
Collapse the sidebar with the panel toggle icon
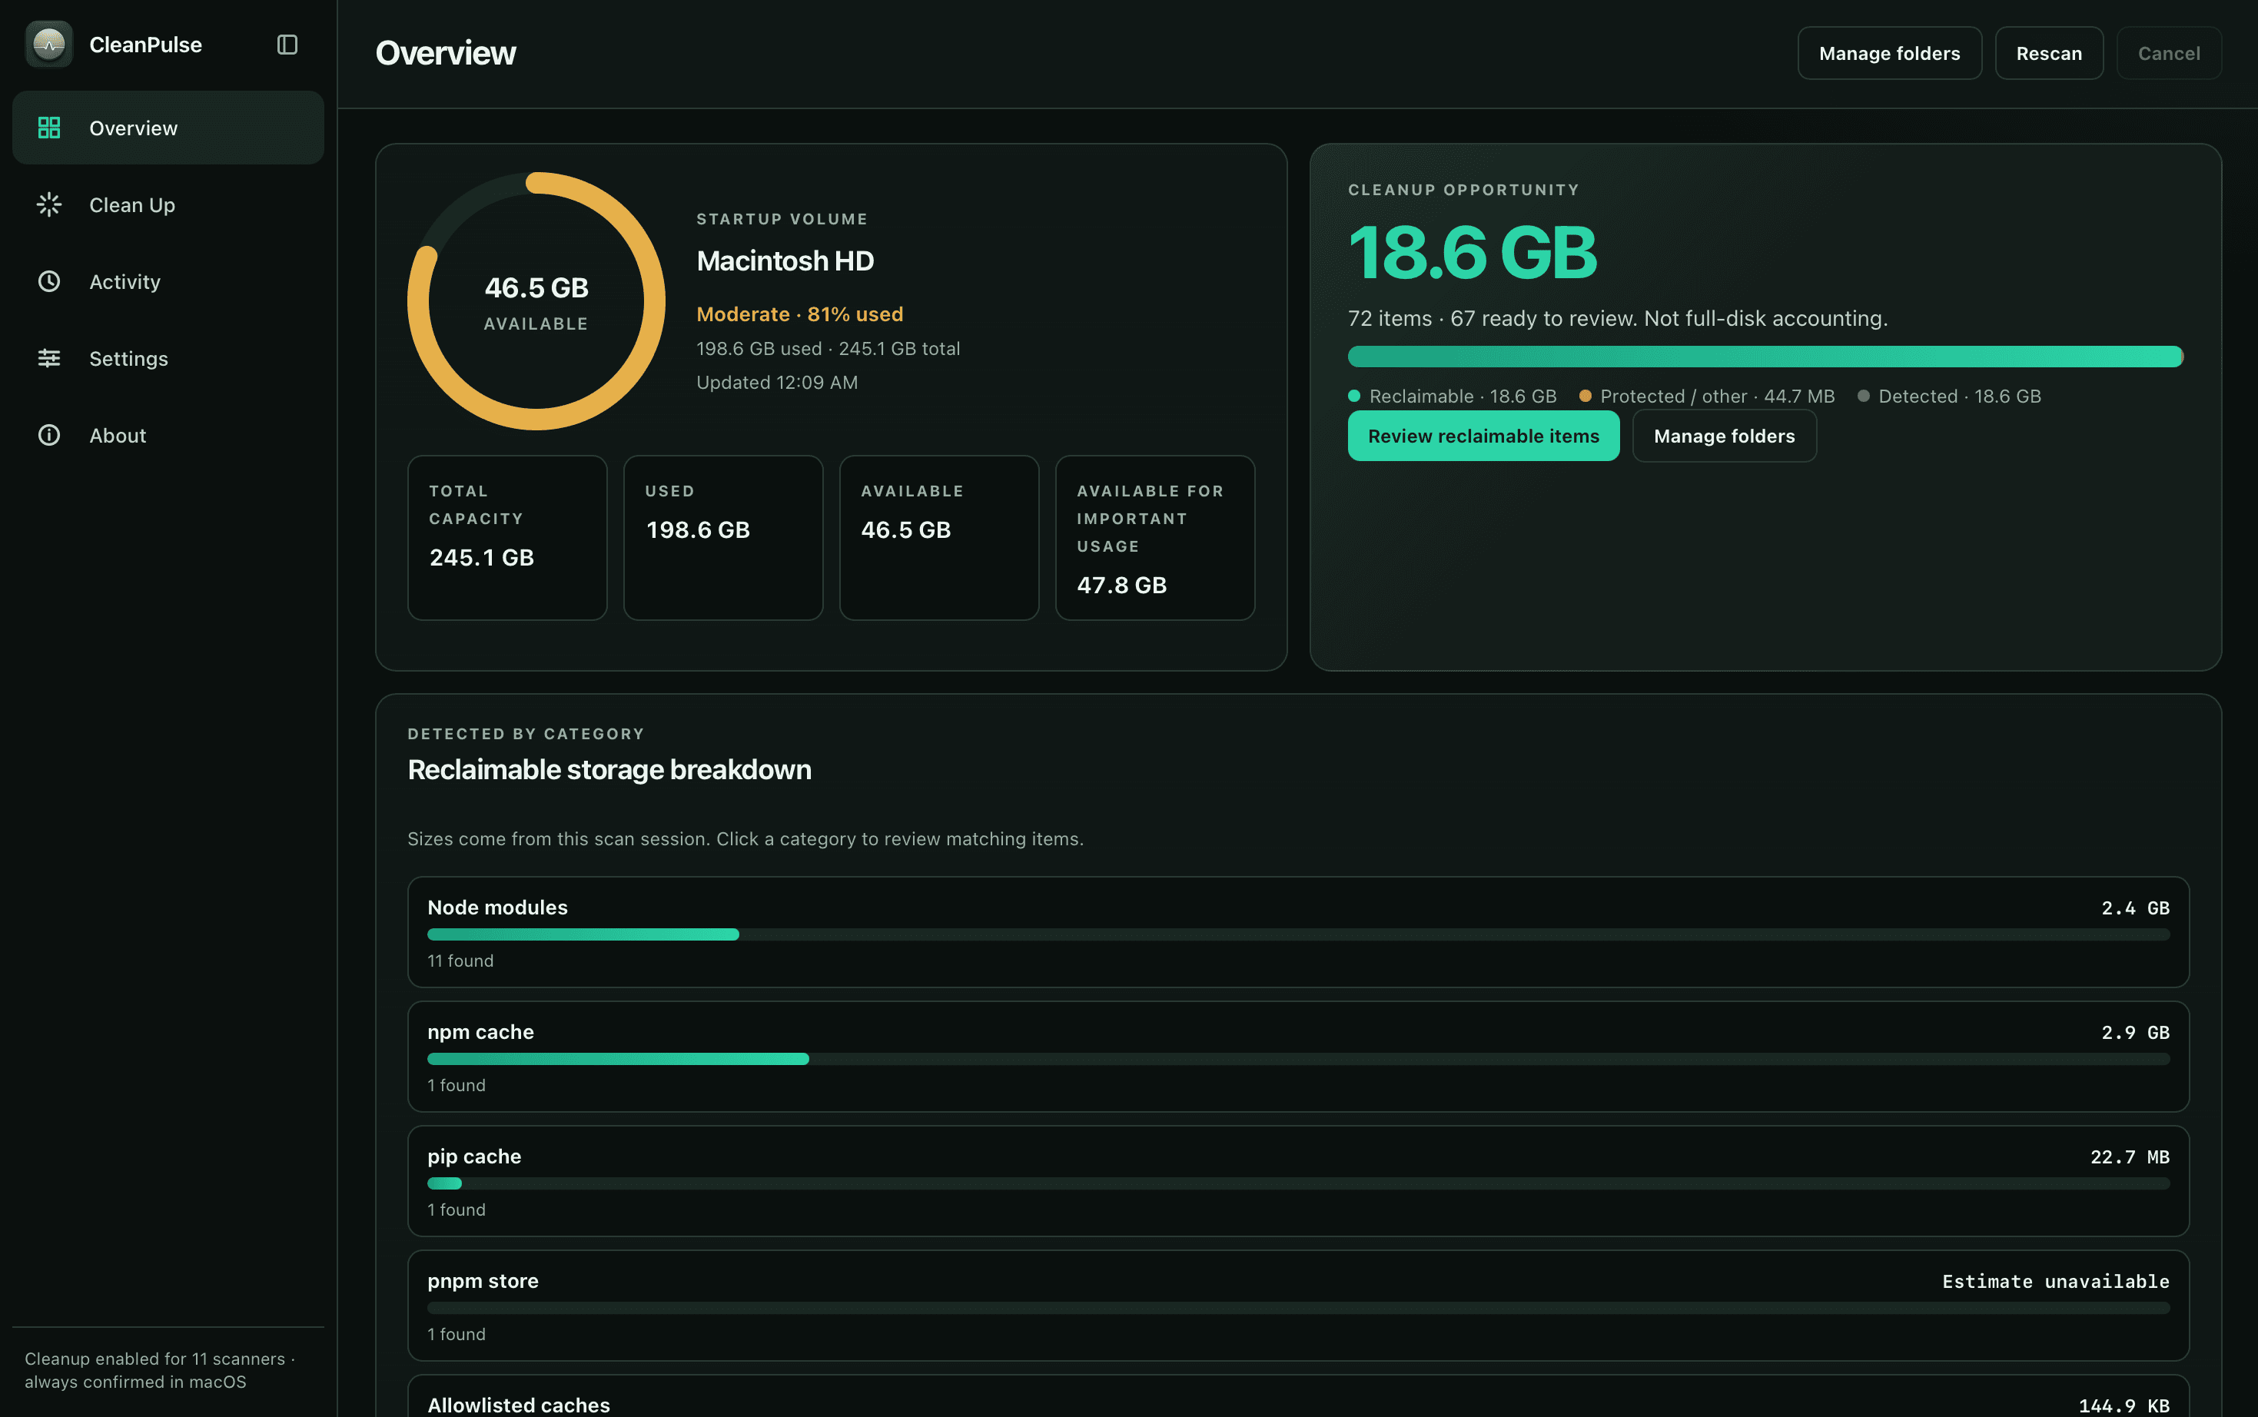pyautogui.click(x=287, y=45)
